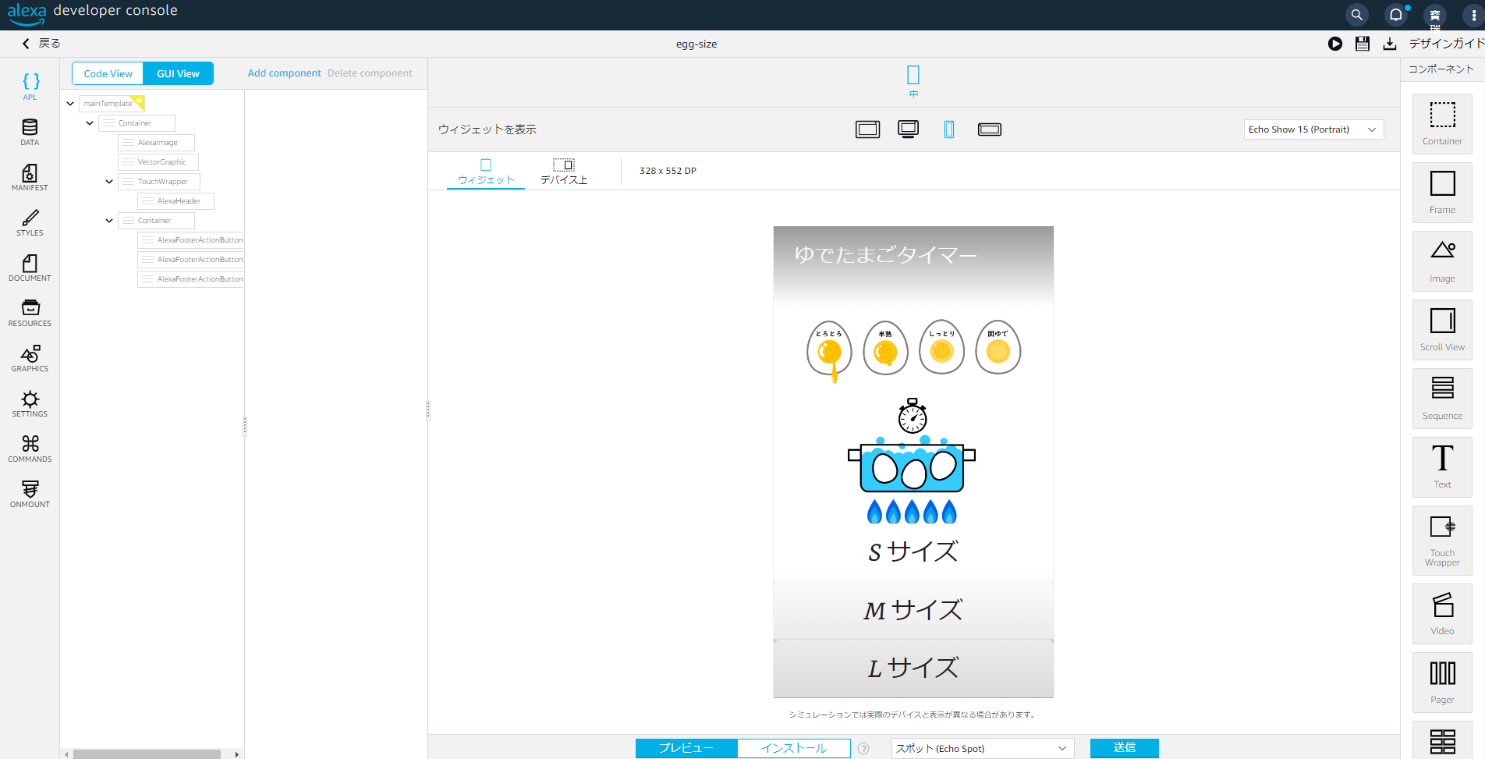Open the SETTINGS section
1485x759 pixels.
pos(30,403)
